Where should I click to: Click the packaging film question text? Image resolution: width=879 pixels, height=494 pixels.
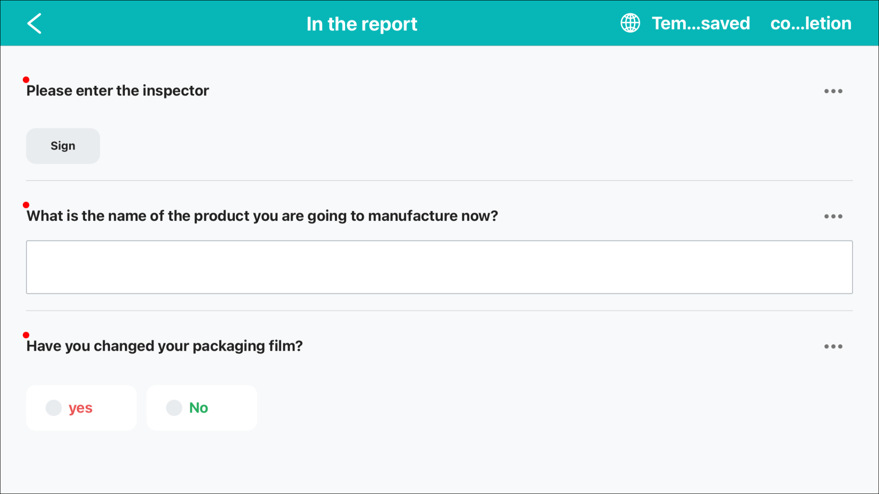pos(164,346)
